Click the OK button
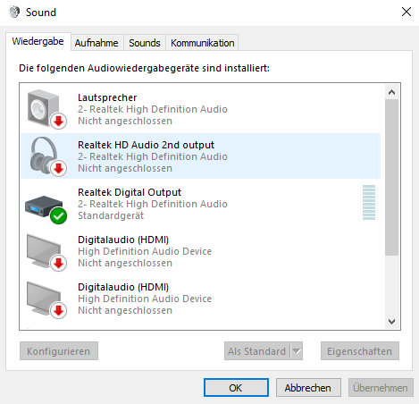 pos(236,388)
